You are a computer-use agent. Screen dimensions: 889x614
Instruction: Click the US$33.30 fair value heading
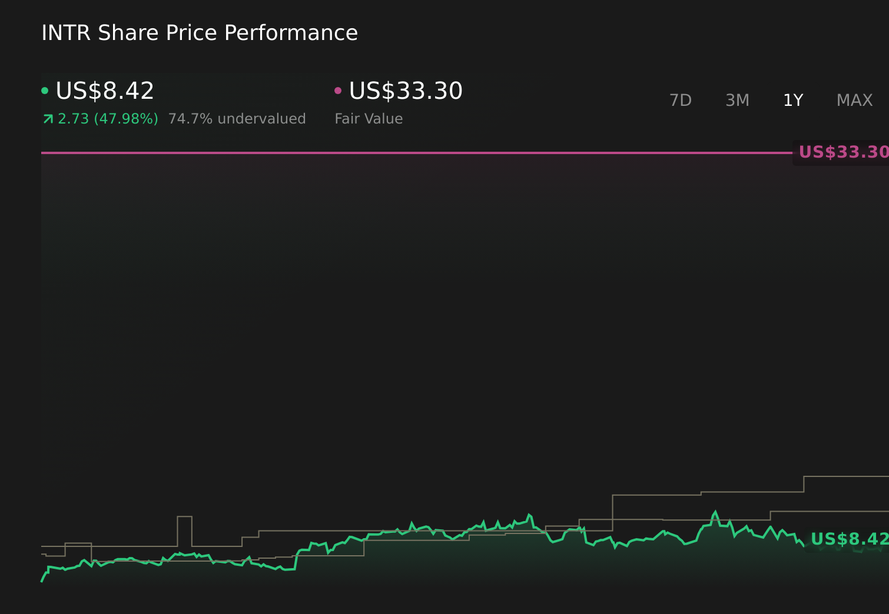[406, 91]
